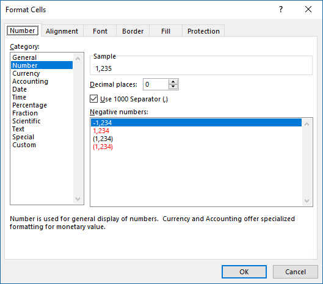Switch to the Border tab

[133, 31]
